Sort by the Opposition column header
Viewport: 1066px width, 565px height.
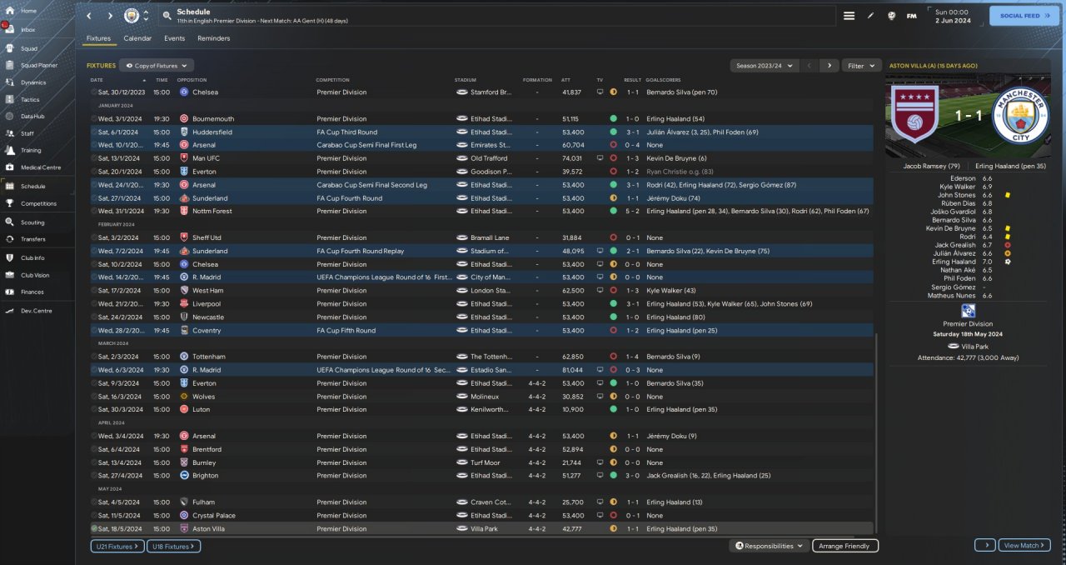192,80
